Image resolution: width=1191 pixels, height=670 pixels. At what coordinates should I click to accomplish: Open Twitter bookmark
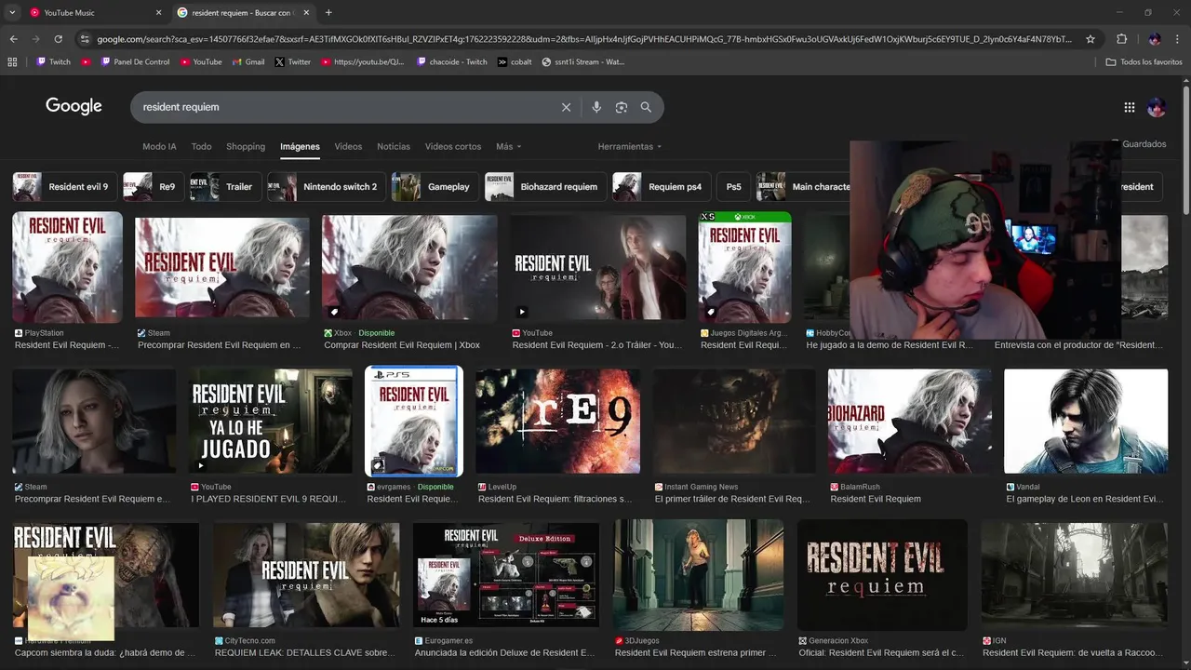tap(293, 62)
